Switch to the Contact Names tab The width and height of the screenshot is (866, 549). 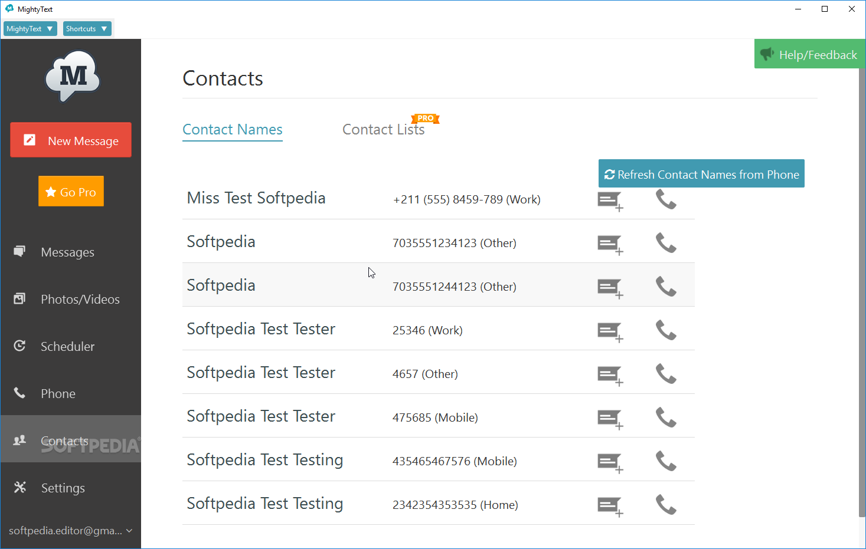tap(233, 130)
